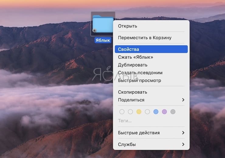
Task: Expand the Быстрые действия submenu arrow
Action: coord(183,133)
